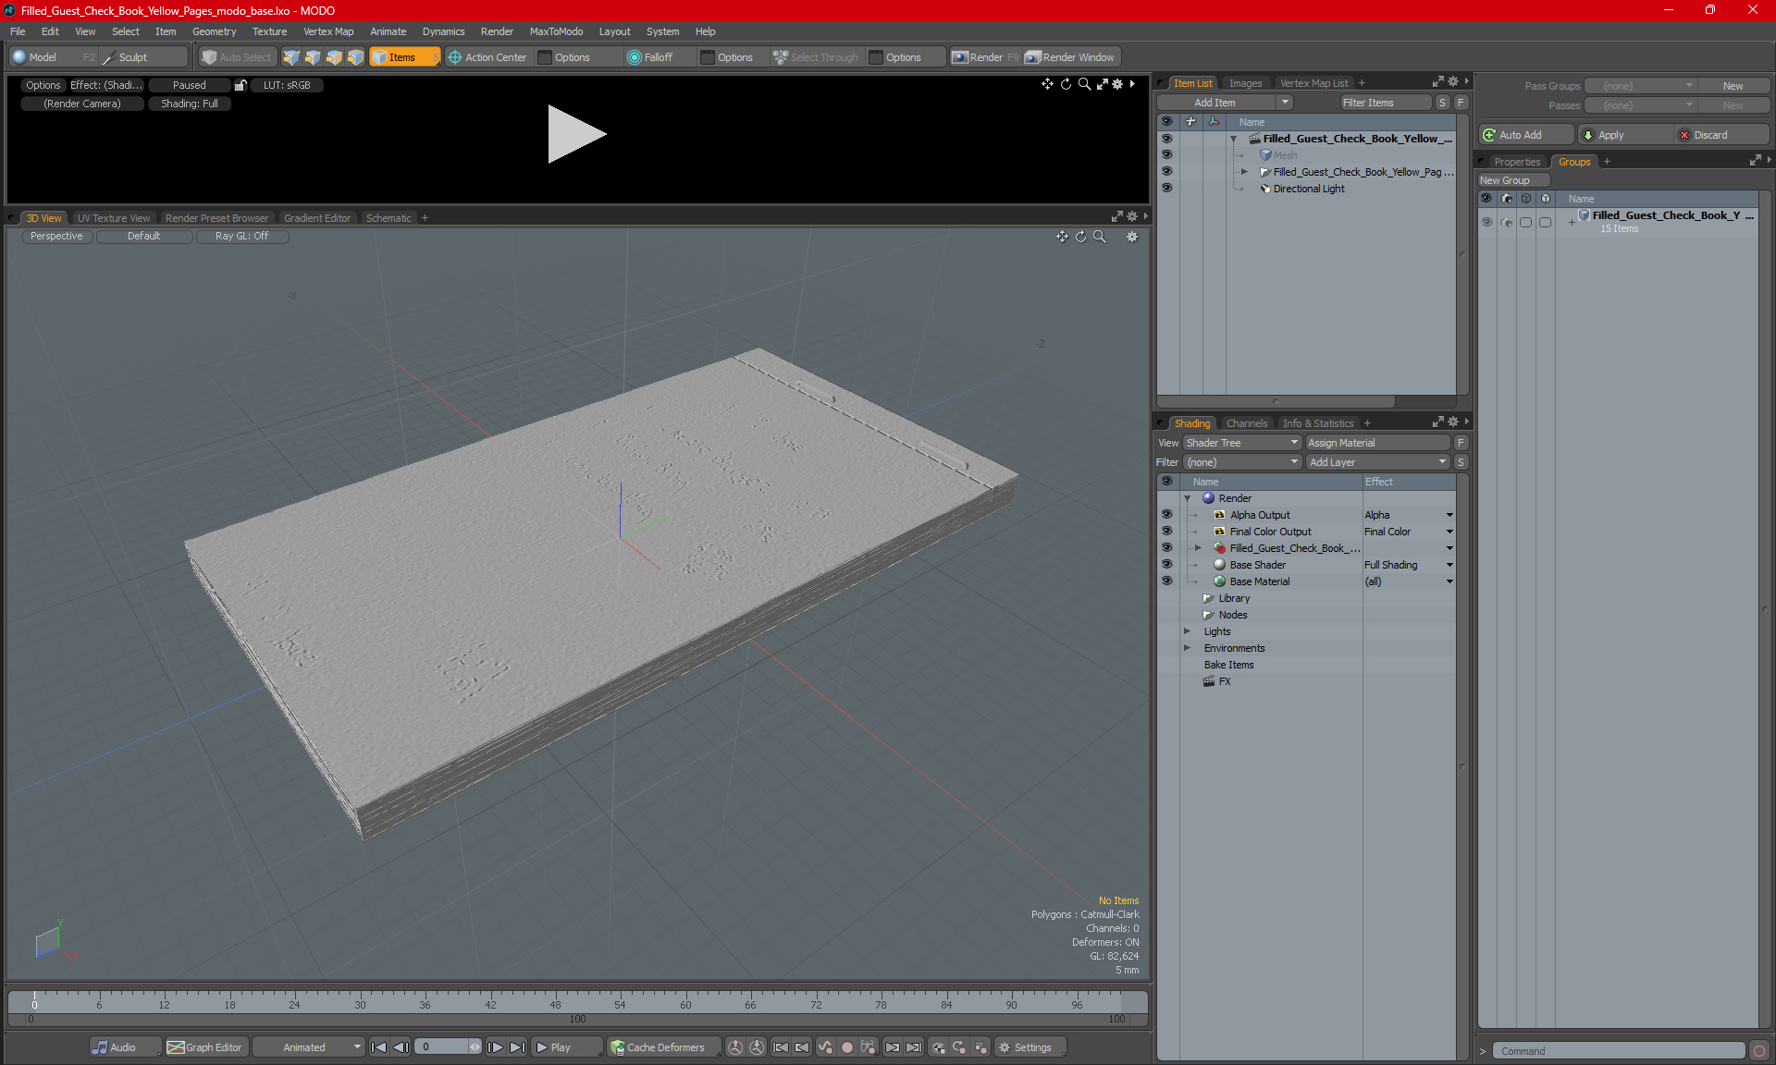Switch to the UV Texture View tab
1776x1065 pixels.
[x=114, y=218]
